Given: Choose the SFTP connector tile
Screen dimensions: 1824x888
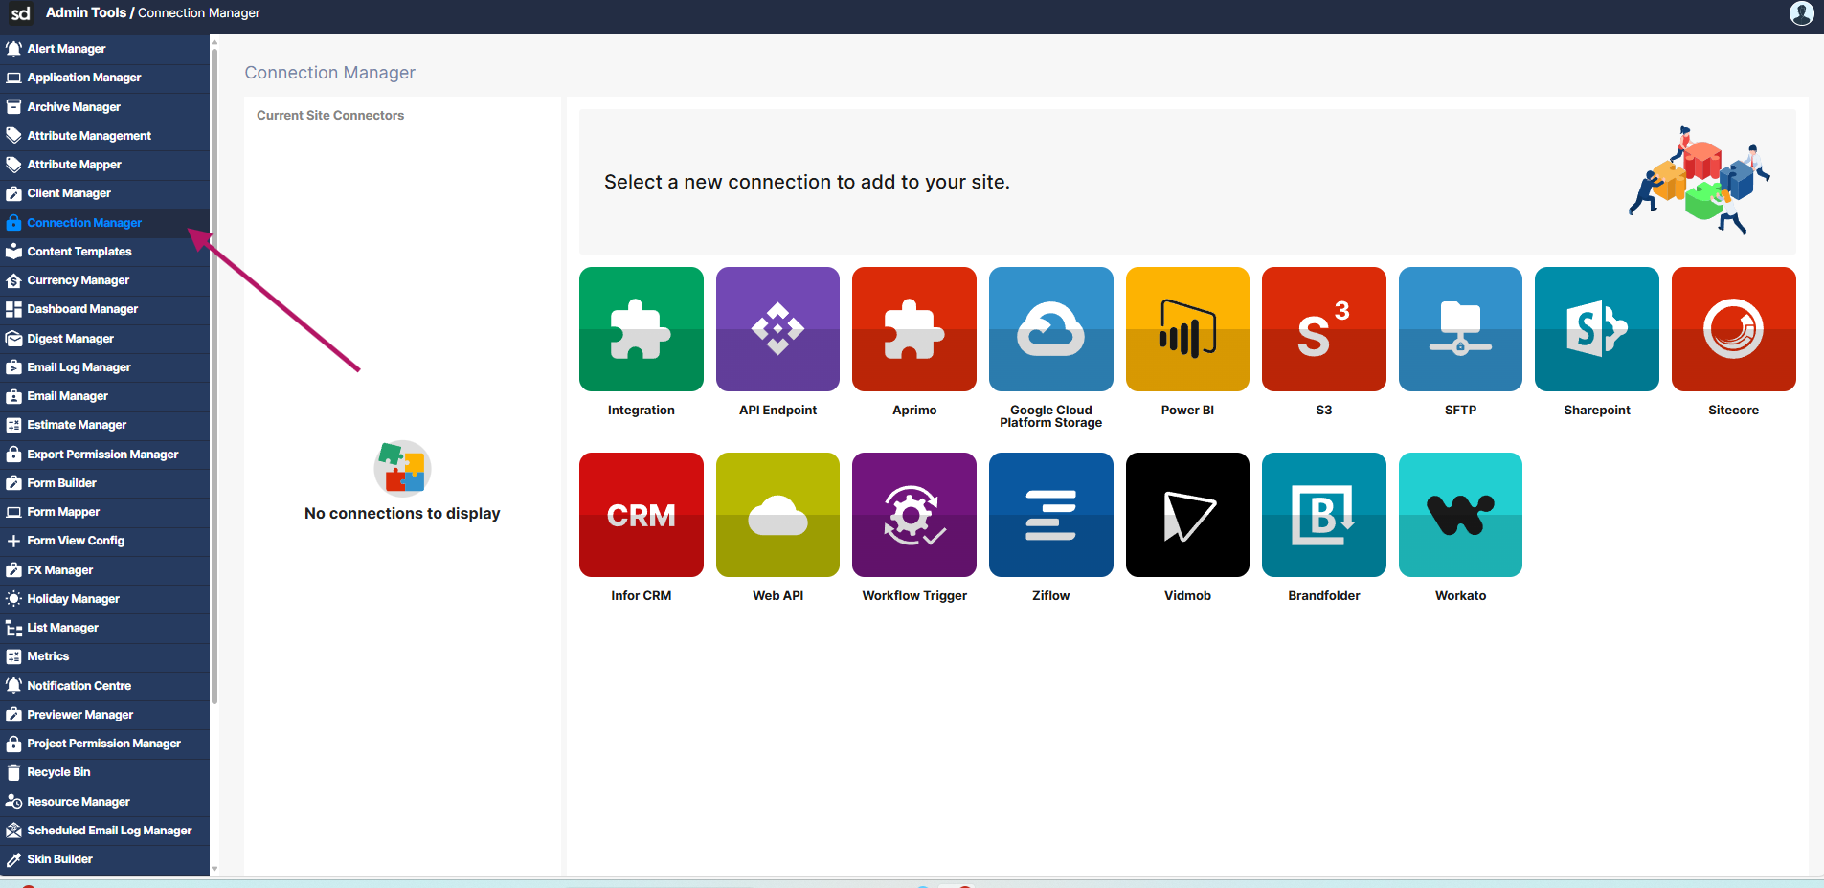Looking at the screenshot, I should coord(1460,329).
